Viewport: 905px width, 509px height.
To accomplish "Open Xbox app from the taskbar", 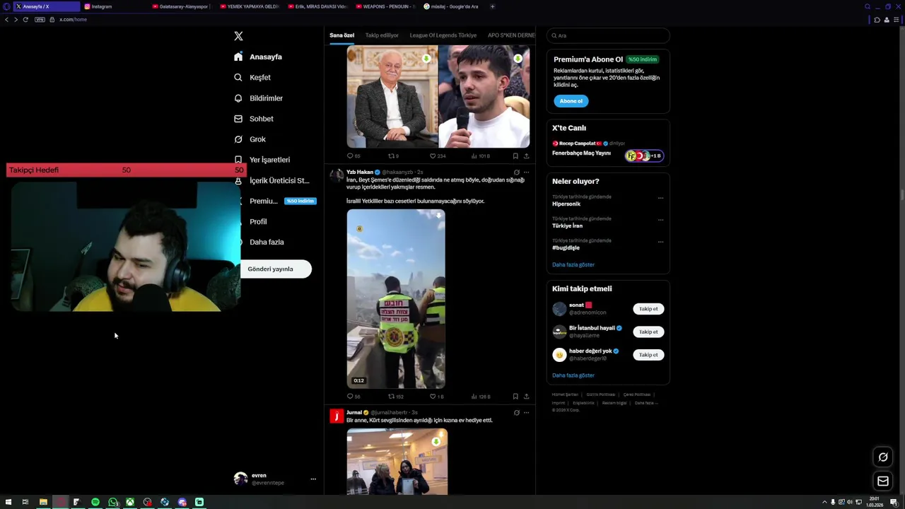I will (130, 502).
